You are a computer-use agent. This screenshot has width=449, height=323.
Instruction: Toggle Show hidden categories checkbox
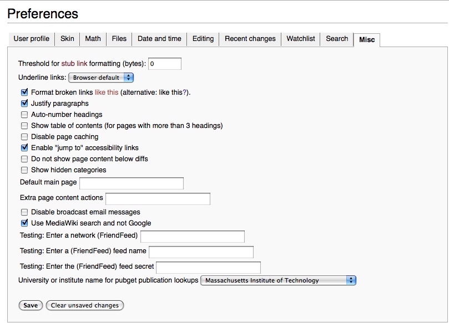pos(24,170)
